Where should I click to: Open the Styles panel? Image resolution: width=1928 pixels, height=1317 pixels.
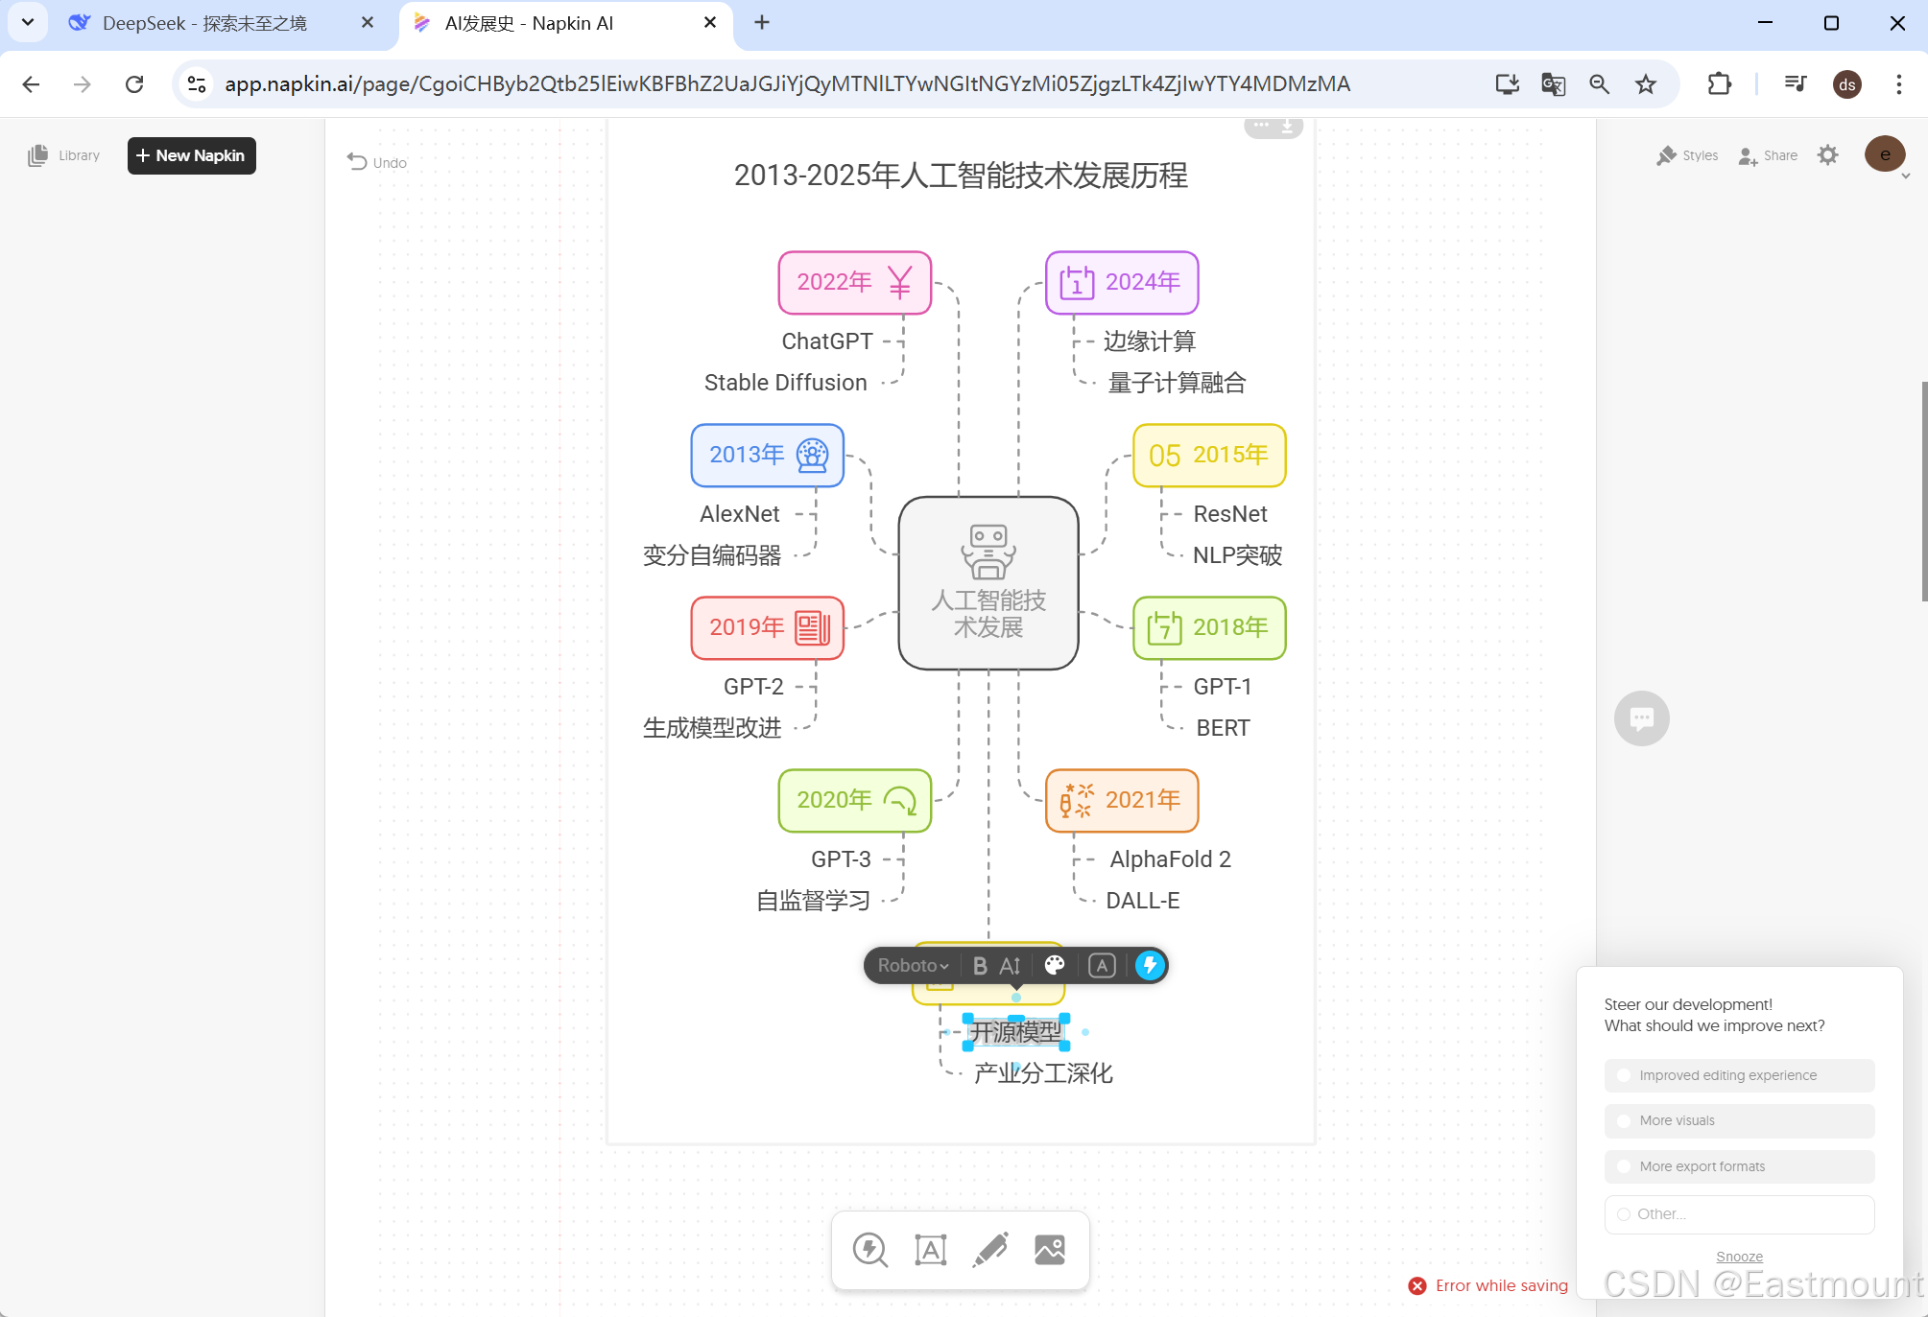[1687, 155]
